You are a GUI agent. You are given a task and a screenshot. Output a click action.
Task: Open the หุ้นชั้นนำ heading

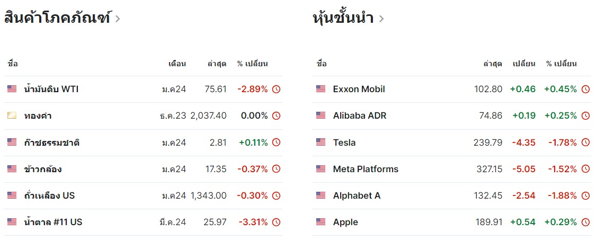[343, 18]
